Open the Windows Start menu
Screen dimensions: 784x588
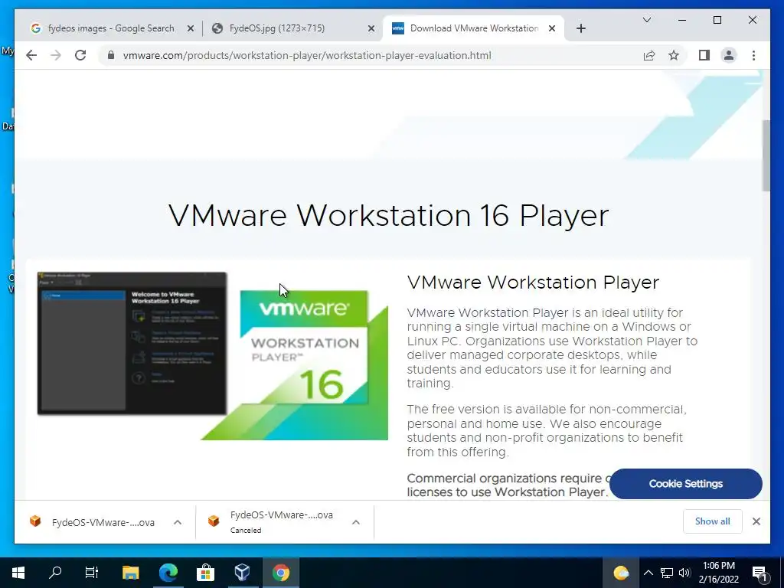pyautogui.click(x=18, y=573)
